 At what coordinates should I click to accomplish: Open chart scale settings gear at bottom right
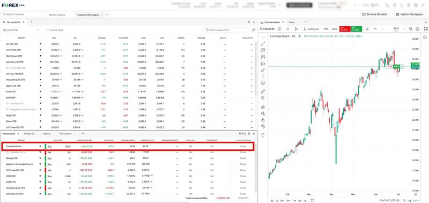pos(416,194)
